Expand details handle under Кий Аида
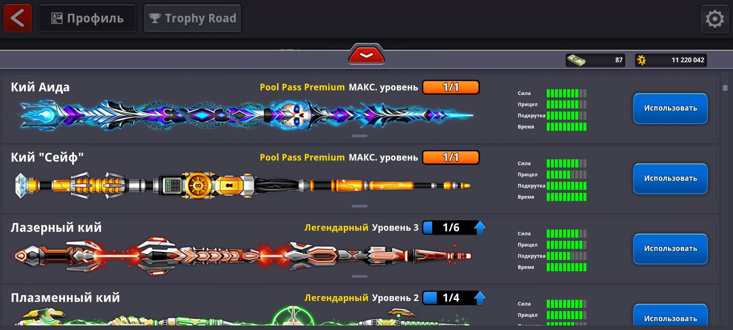Screen dimensions: 733x330 (359, 136)
